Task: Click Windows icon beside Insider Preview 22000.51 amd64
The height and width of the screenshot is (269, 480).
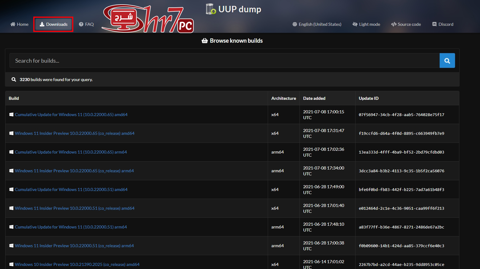Action: tap(11, 208)
